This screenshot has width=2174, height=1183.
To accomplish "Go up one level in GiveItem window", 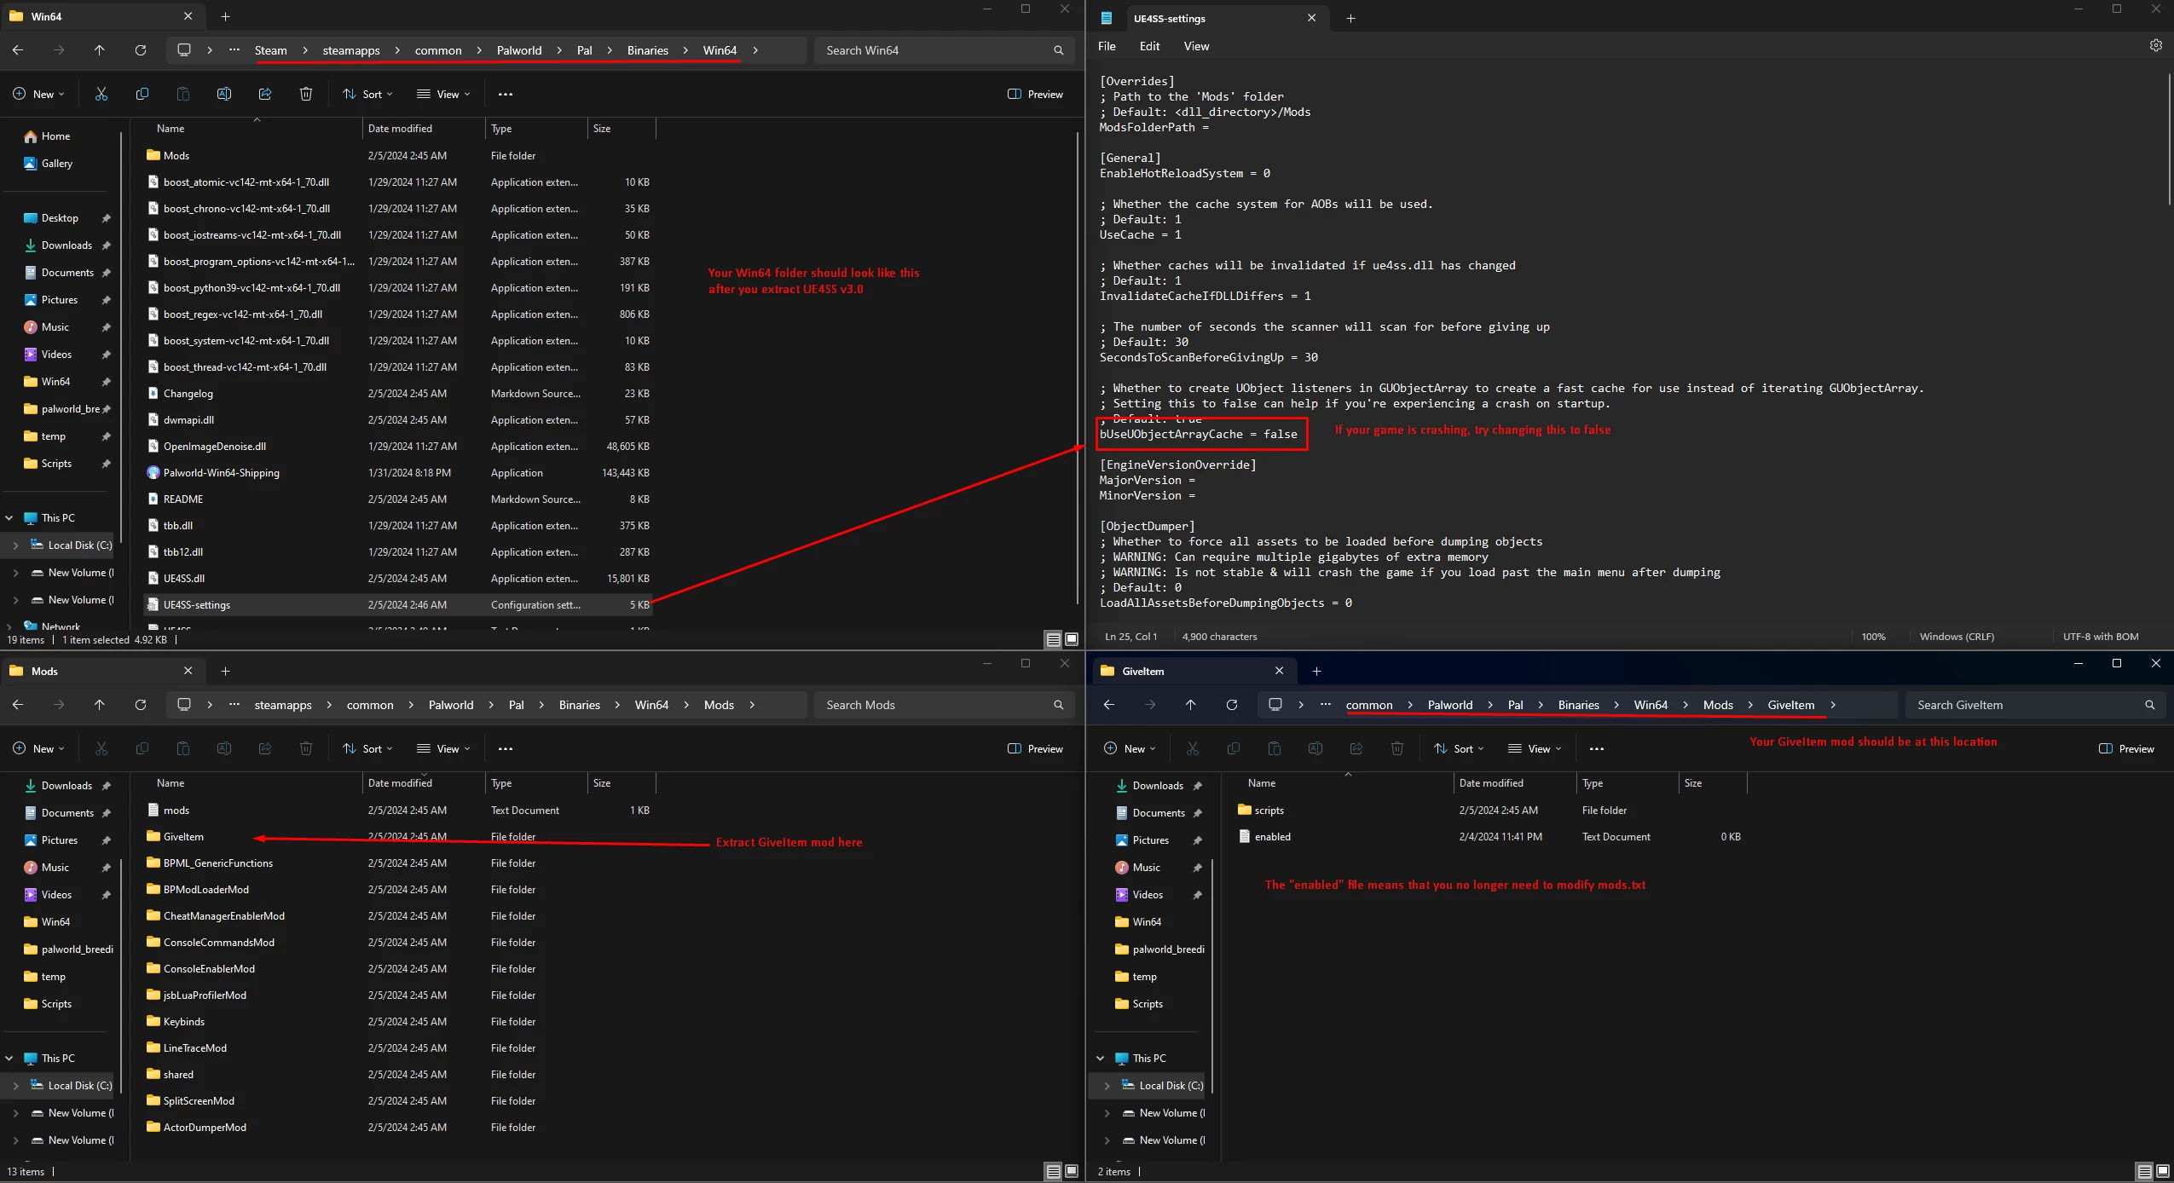I will click(x=1191, y=705).
